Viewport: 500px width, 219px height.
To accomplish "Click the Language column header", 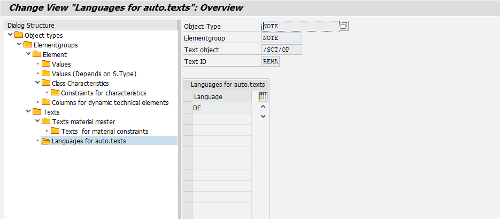I will pyautogui.click(x=221, y=96).
